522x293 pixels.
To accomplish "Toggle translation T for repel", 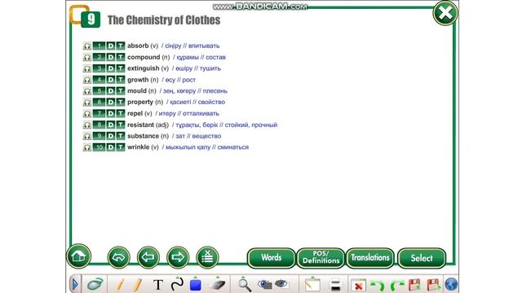I will point(120,114).
